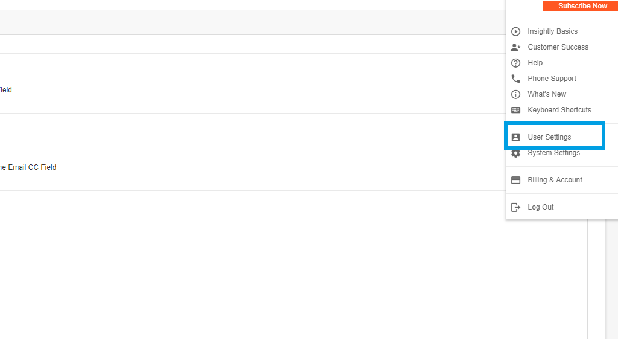Select Customer Success from the menu
618x339 pixels.
[x=558, y=47]
